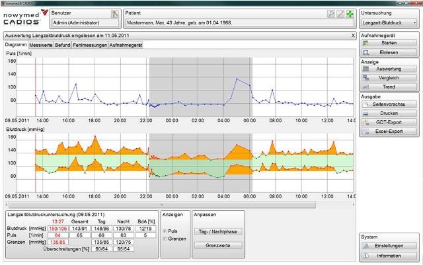Open Seitenvorschau print preview

coord(389,104)
